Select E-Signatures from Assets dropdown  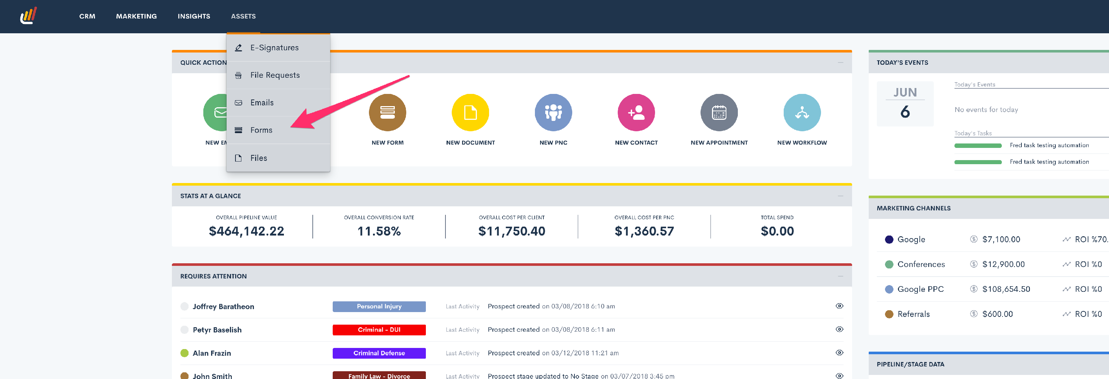[x=278, y=48]
